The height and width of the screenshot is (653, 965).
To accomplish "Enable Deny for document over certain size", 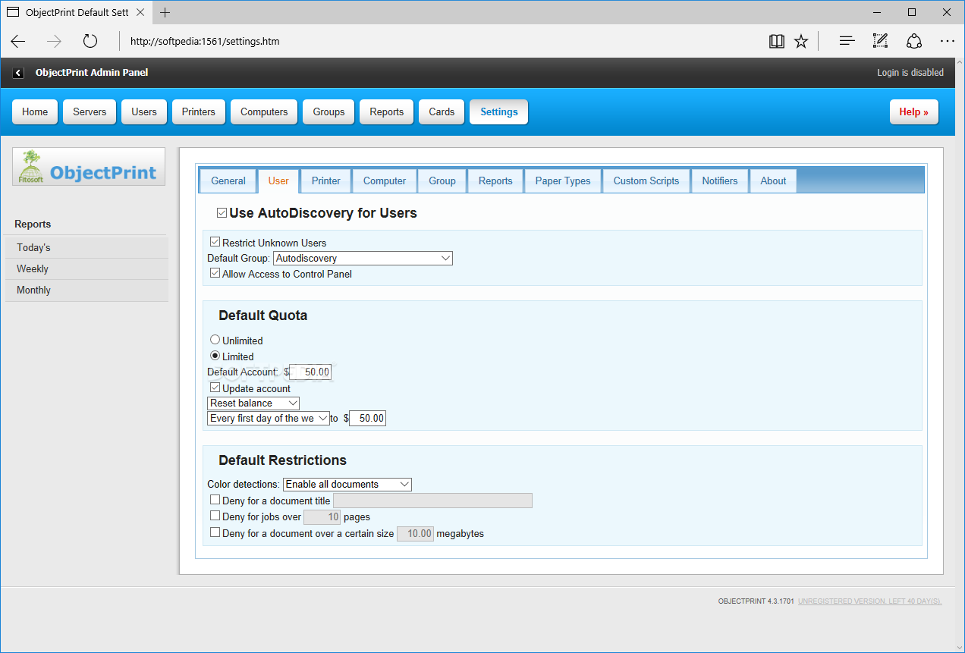I will (215, 532).
